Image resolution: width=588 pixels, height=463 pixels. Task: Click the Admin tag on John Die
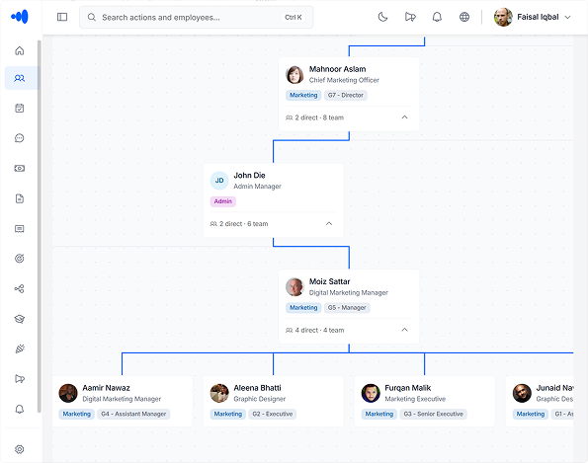point(222,201)
